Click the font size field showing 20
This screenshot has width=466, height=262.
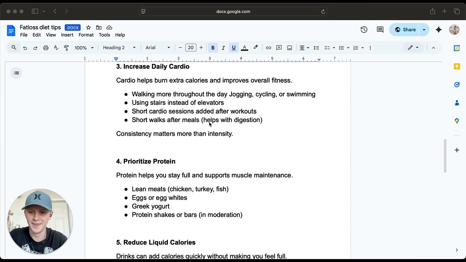point(190,48)
